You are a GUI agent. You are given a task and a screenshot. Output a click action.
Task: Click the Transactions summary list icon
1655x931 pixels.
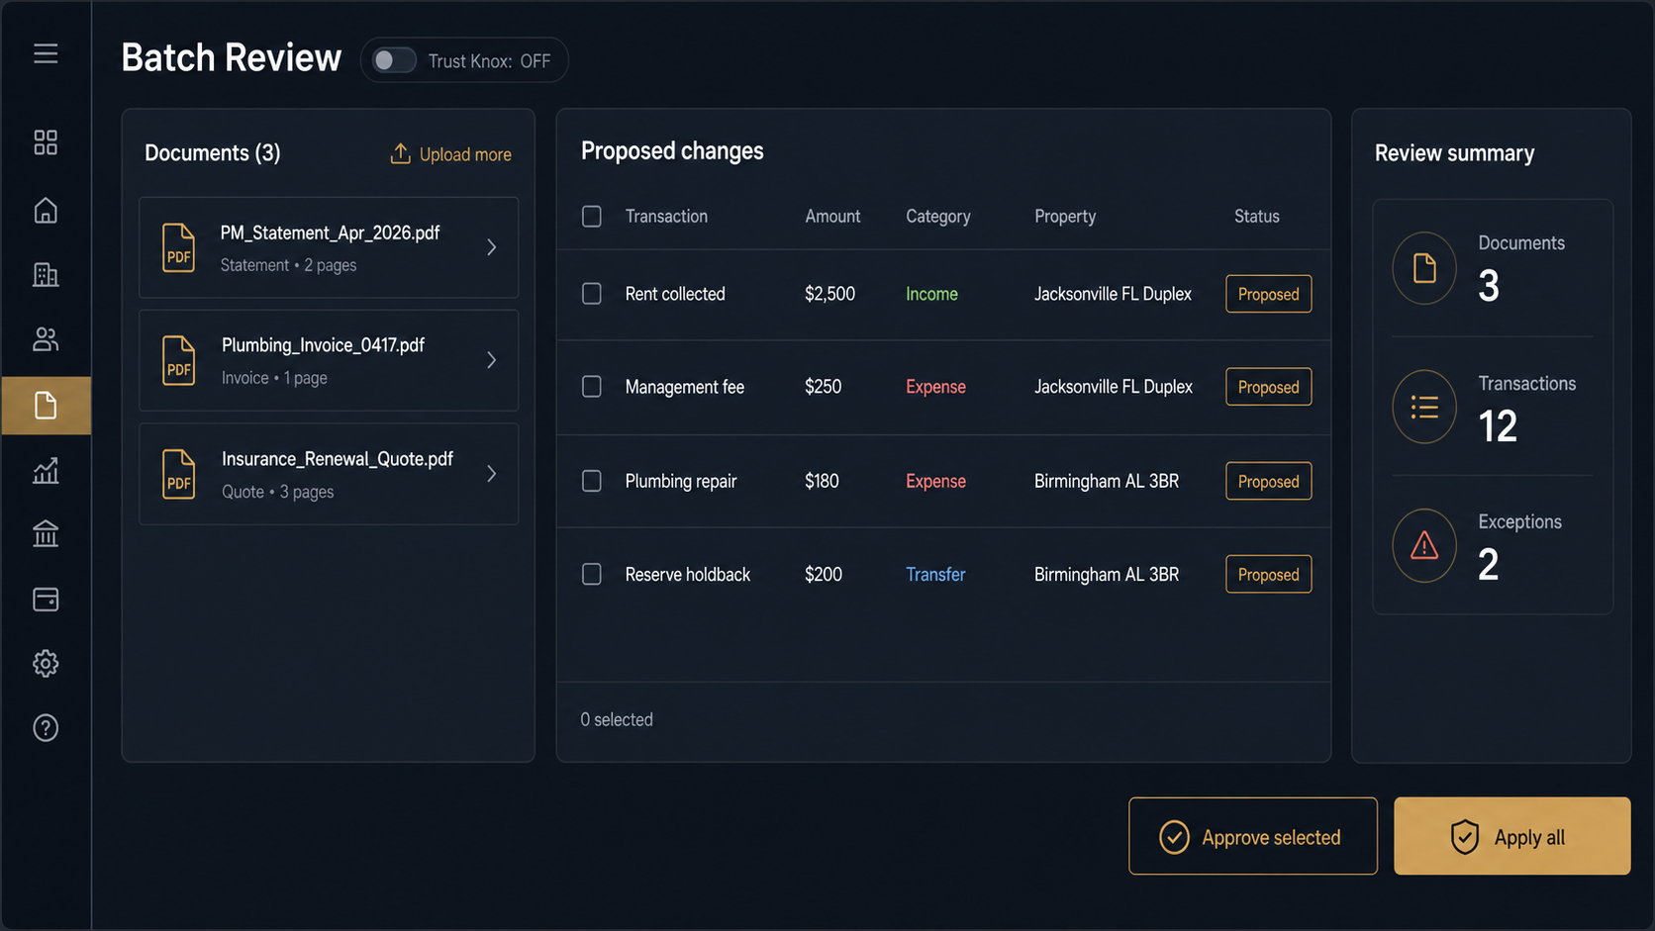(x=1424, y=407)
